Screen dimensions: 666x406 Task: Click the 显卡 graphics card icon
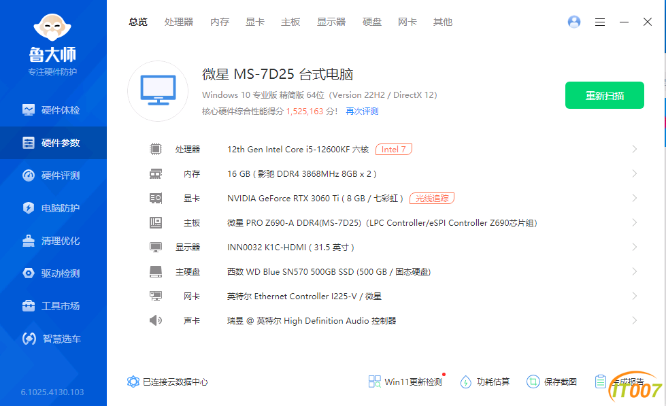point(156,198)
